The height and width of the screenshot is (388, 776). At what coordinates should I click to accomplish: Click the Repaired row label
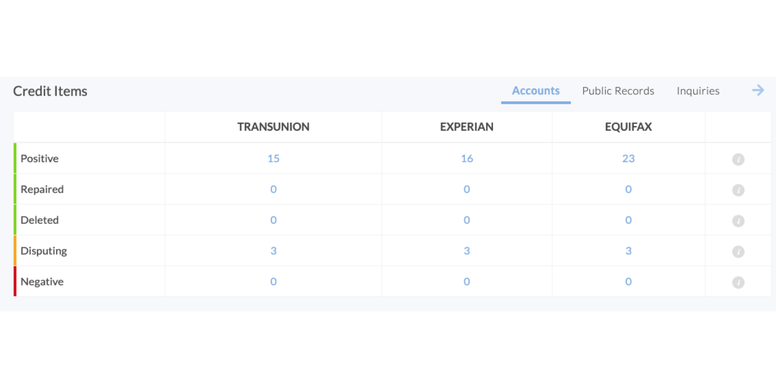point(42,189)
